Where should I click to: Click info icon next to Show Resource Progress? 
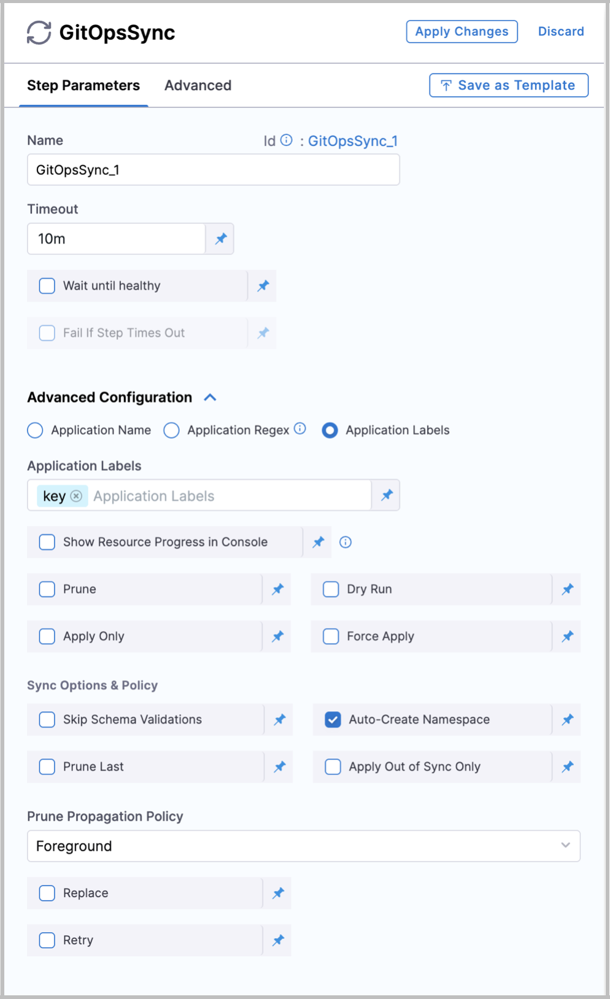pyautogui.click(x=346, y=542)
